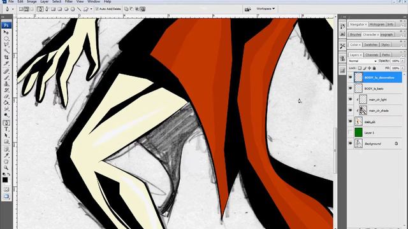Screen dimensions: 408x229
Task: Hide the BODY_la_basic layer
Action: (350, 88)
